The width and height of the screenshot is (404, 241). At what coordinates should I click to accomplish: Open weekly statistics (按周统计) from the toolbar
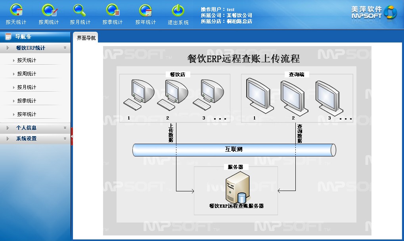[49, 11]
